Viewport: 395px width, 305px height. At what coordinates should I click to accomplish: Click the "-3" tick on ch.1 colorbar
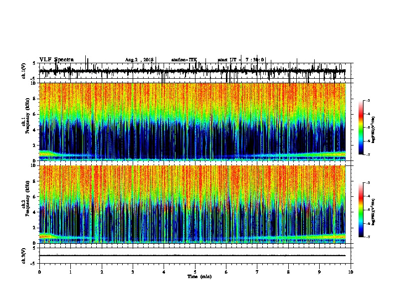click(368, 100)
